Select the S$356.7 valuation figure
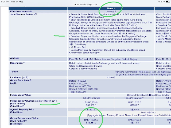Screen dimensions: 171x128 pos(134,105)
